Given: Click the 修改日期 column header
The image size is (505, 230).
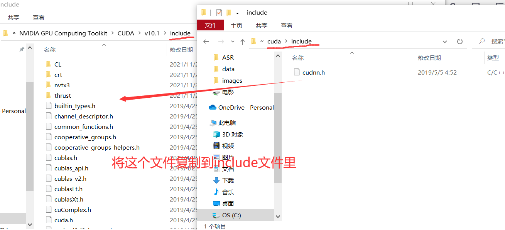Looking at the screenshot, I should pyautogui.click(x=429, y=58).
